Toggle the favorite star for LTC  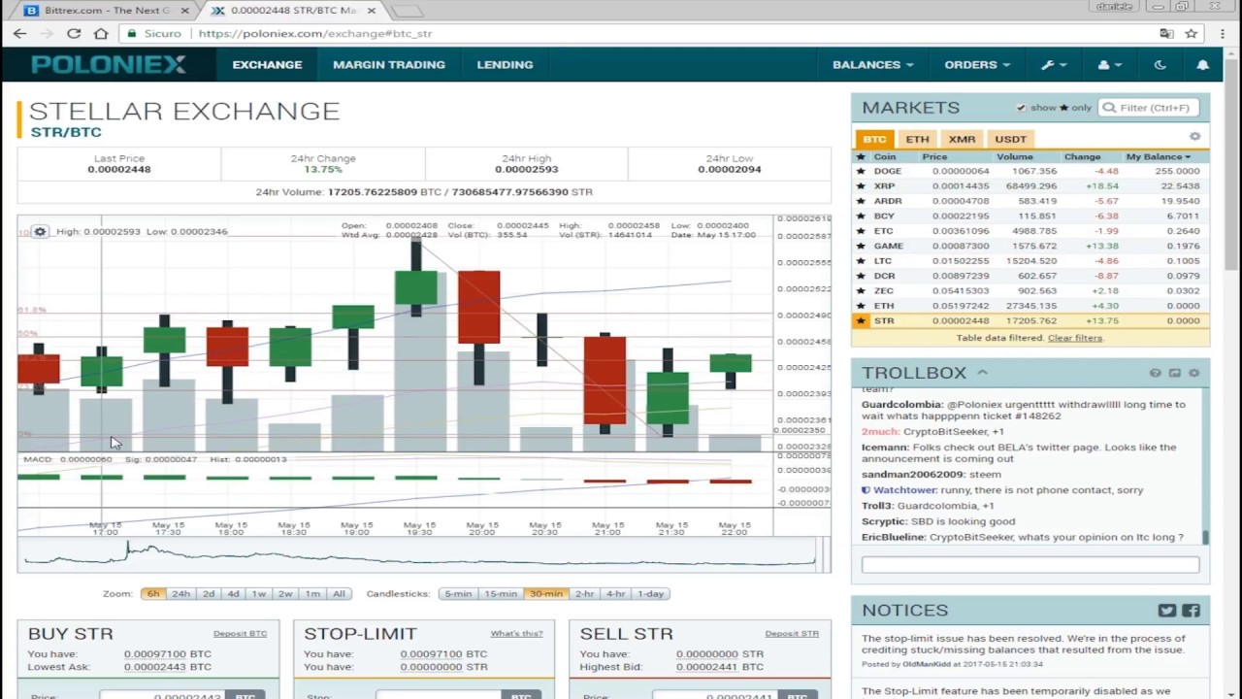click(860, 261)
